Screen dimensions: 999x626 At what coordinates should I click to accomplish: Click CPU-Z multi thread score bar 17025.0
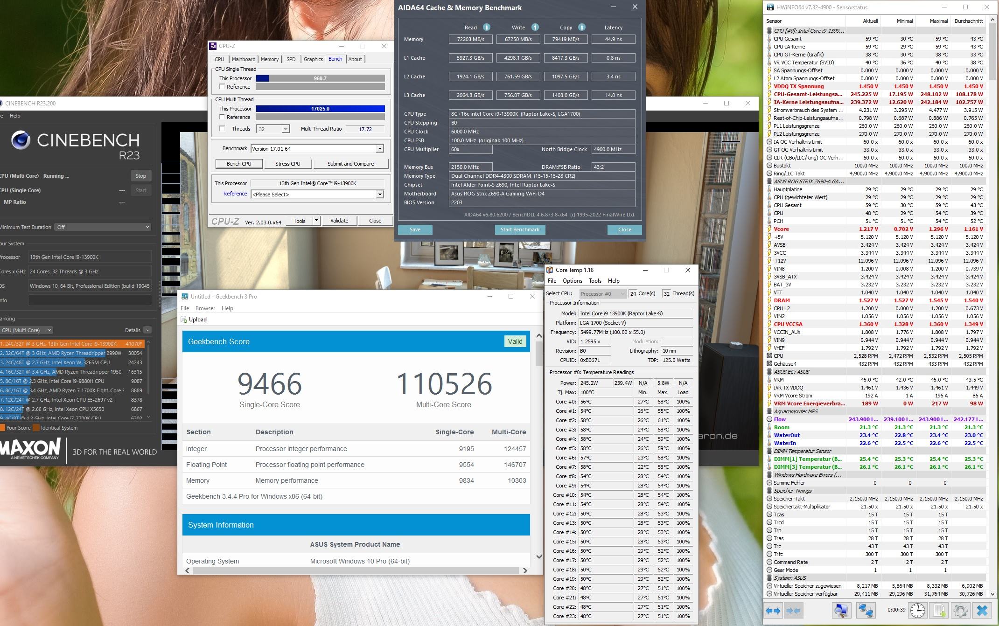pyautogui.click(x=320, y=109)
